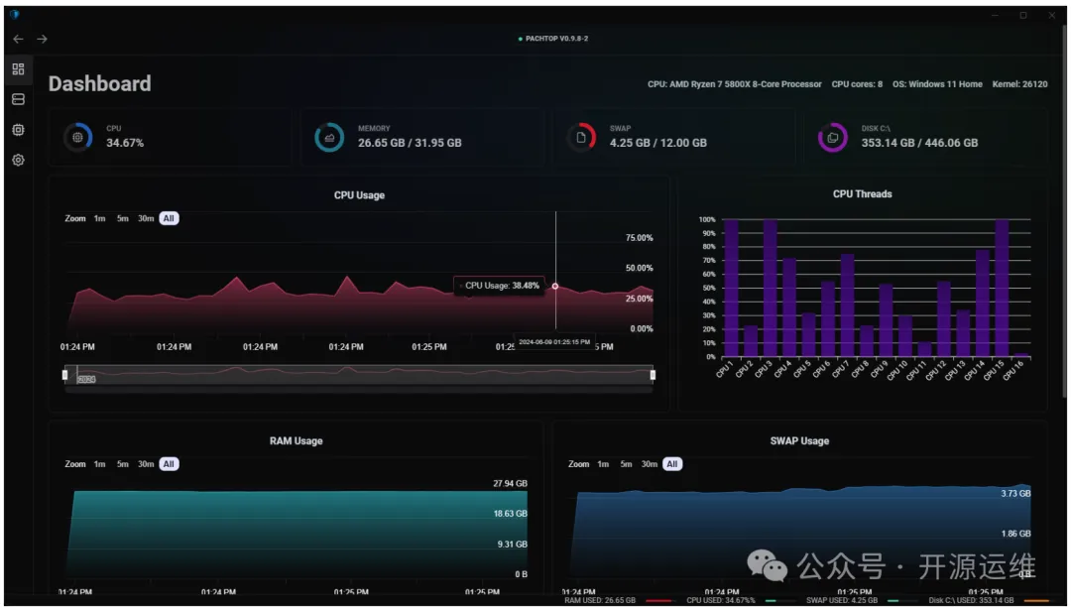This screenshot has width=1071, height=610.
Task: Open the Settings gear in the sidebar
Action: point(18,160)
